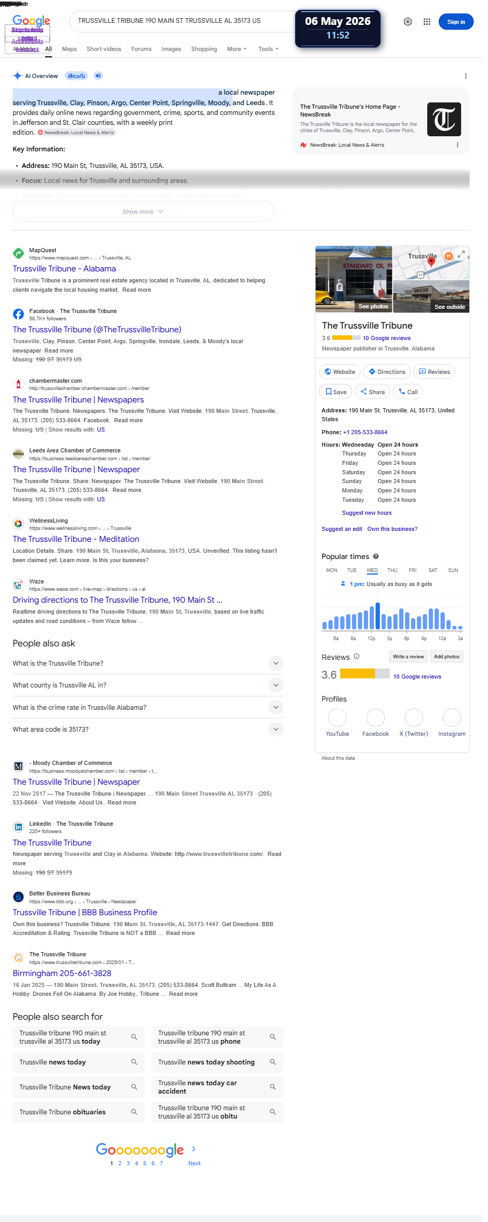Click the Waze favicon beside driving directions result

click(18, 584)
